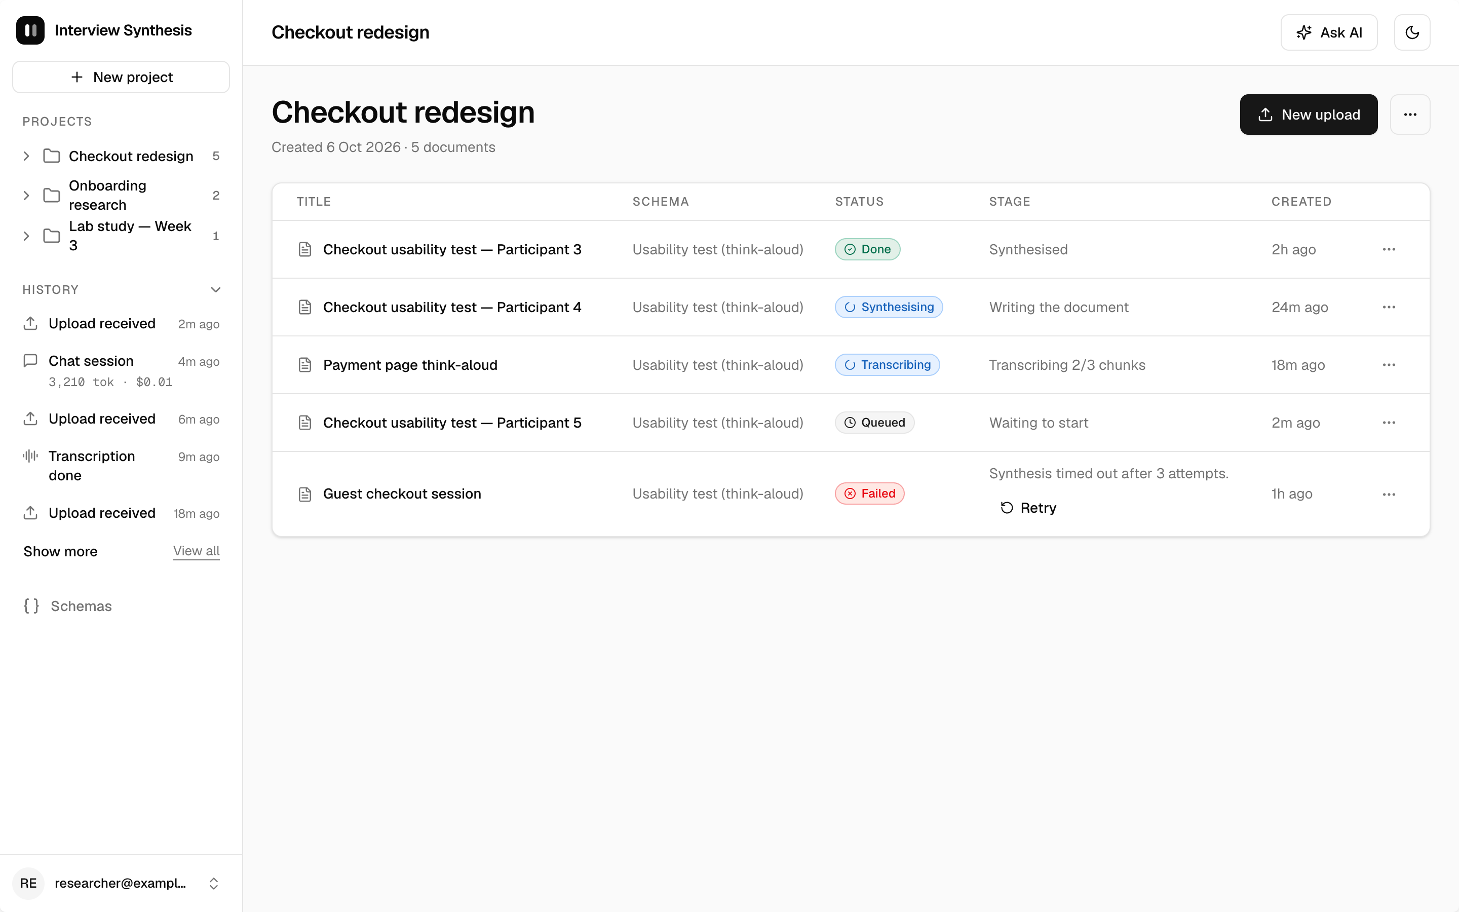This screenshot has width=1459, height=912.
Task: Click Show more in history
Action: 60,551
